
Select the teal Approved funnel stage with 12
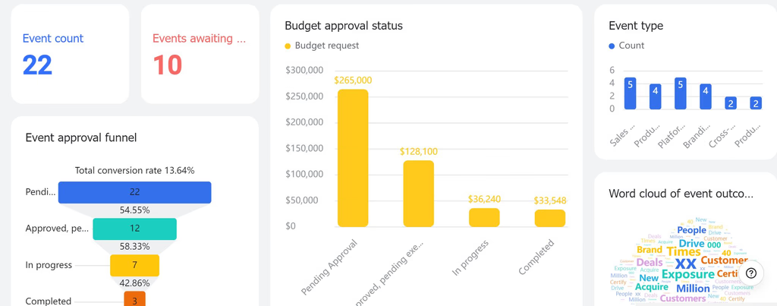(x=135, y=229)
